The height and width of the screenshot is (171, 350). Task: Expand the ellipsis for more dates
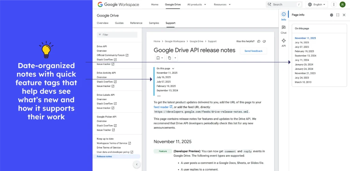159,96
